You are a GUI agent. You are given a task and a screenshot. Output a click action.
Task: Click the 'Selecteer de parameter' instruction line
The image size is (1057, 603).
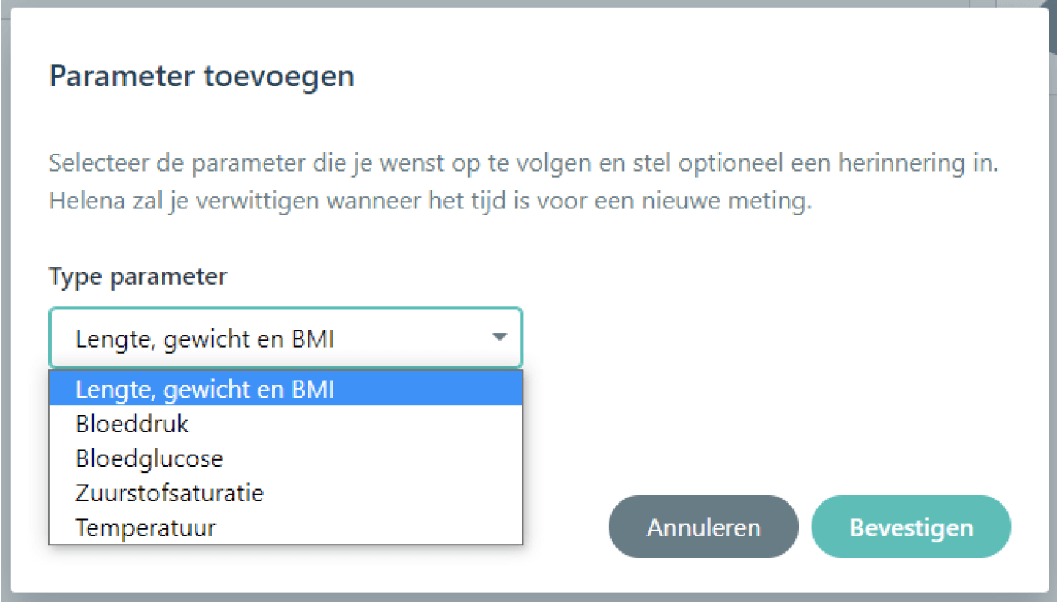point(524,165)
